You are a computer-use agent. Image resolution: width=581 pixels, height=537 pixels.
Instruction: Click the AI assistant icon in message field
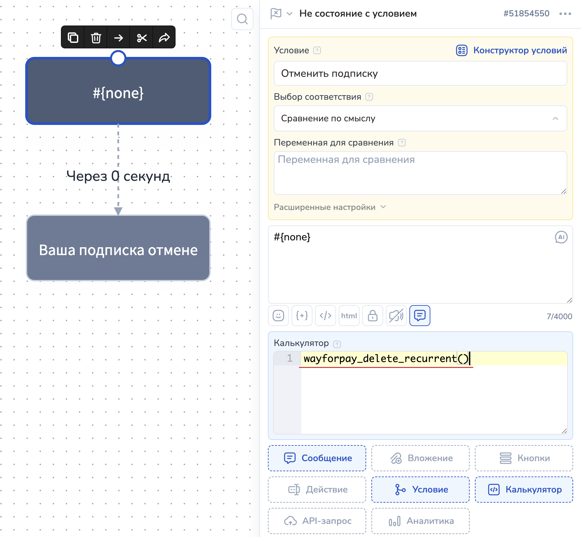[561, 237]
